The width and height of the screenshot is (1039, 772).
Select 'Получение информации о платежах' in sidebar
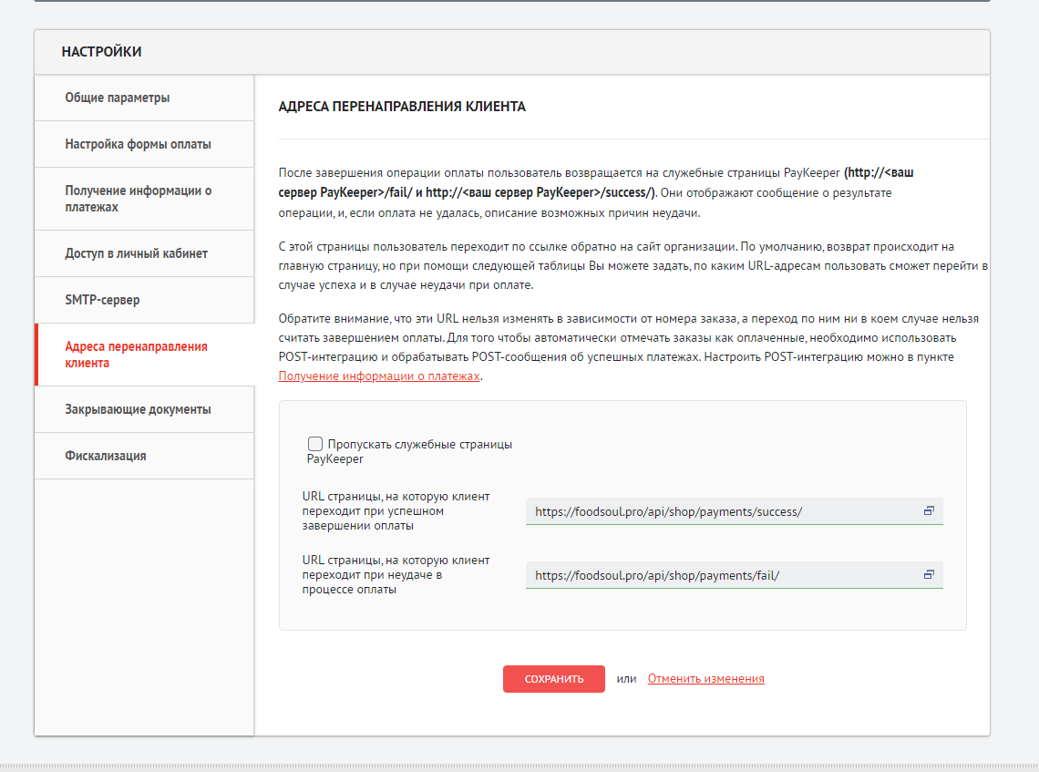click(139, 199)
